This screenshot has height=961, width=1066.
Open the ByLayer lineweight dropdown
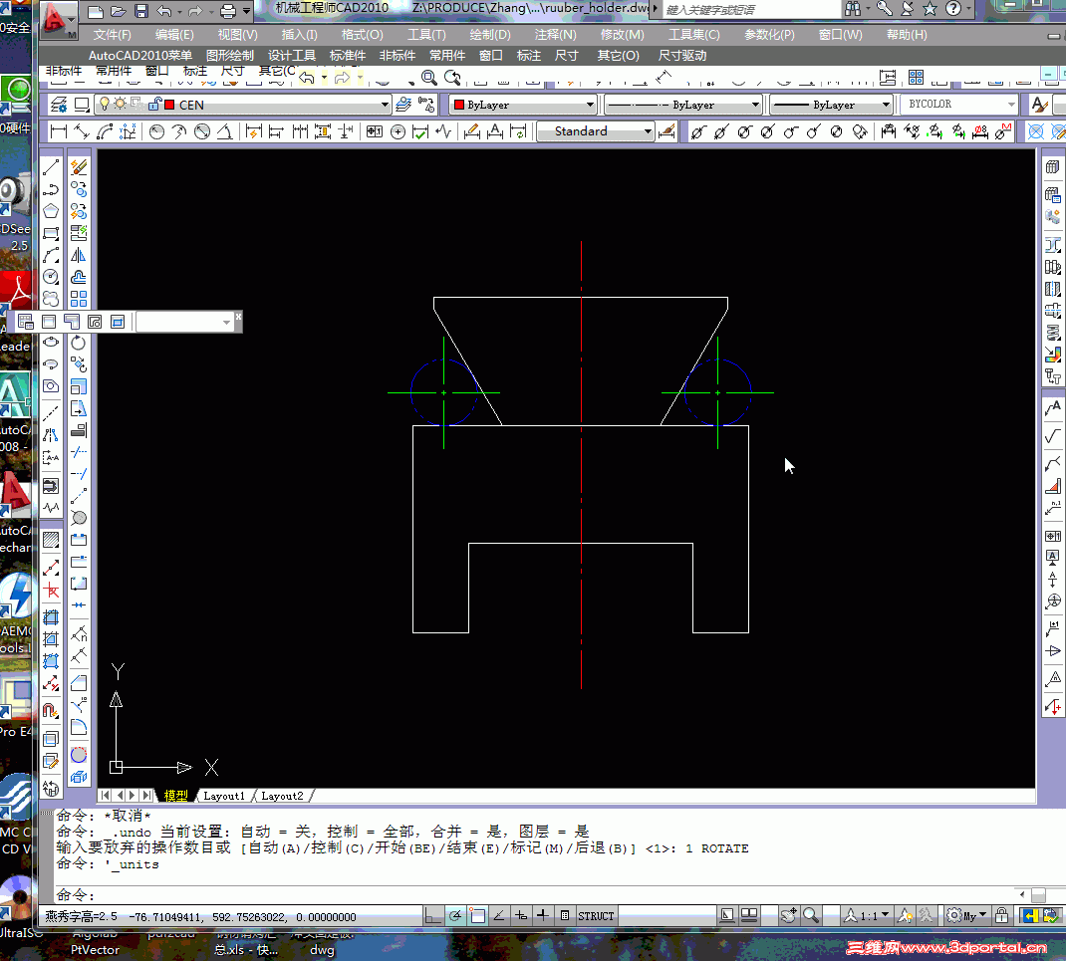click(x=885, y=105)
